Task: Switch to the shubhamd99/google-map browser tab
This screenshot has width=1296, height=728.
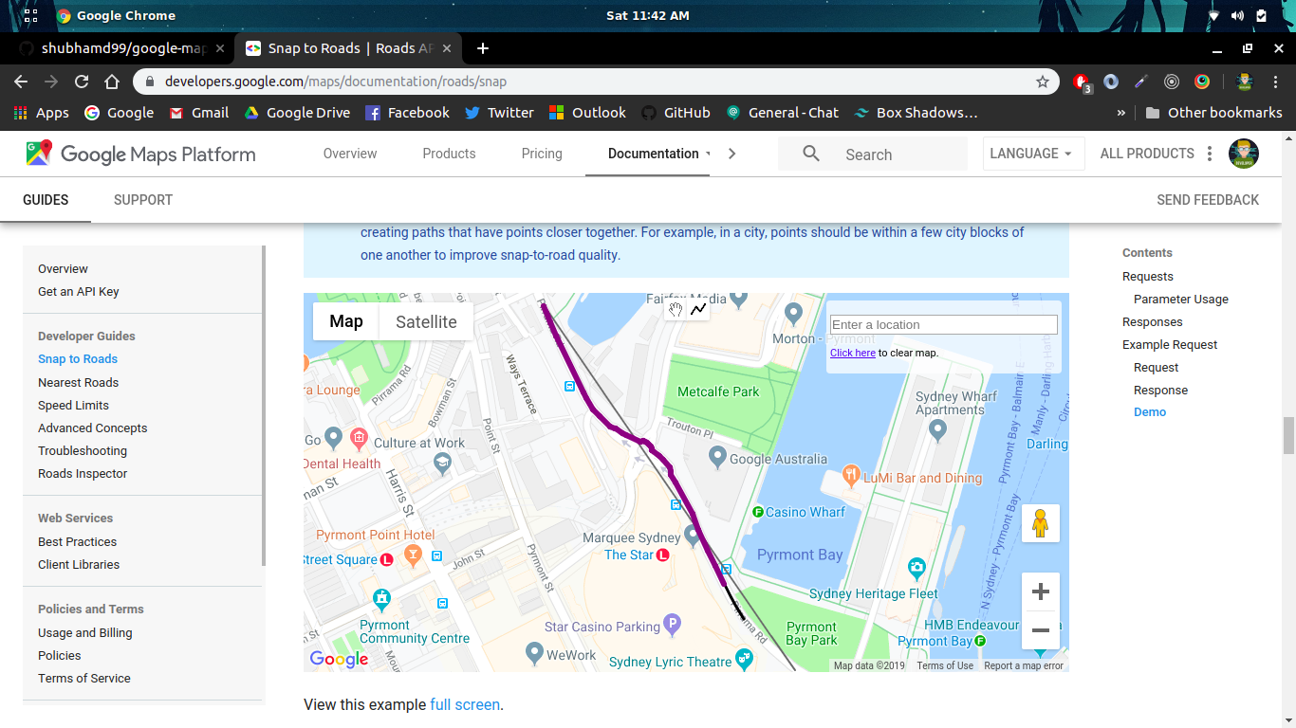Action: [x=121, y=48]
